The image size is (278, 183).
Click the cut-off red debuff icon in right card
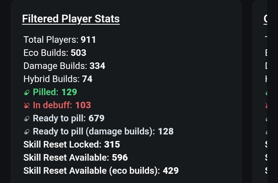pyautogui.click(x=266, y=106)
